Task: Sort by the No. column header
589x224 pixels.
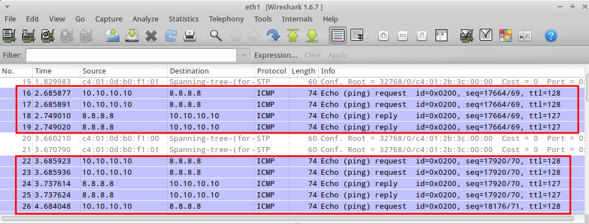Action: (x=16, y=71)
